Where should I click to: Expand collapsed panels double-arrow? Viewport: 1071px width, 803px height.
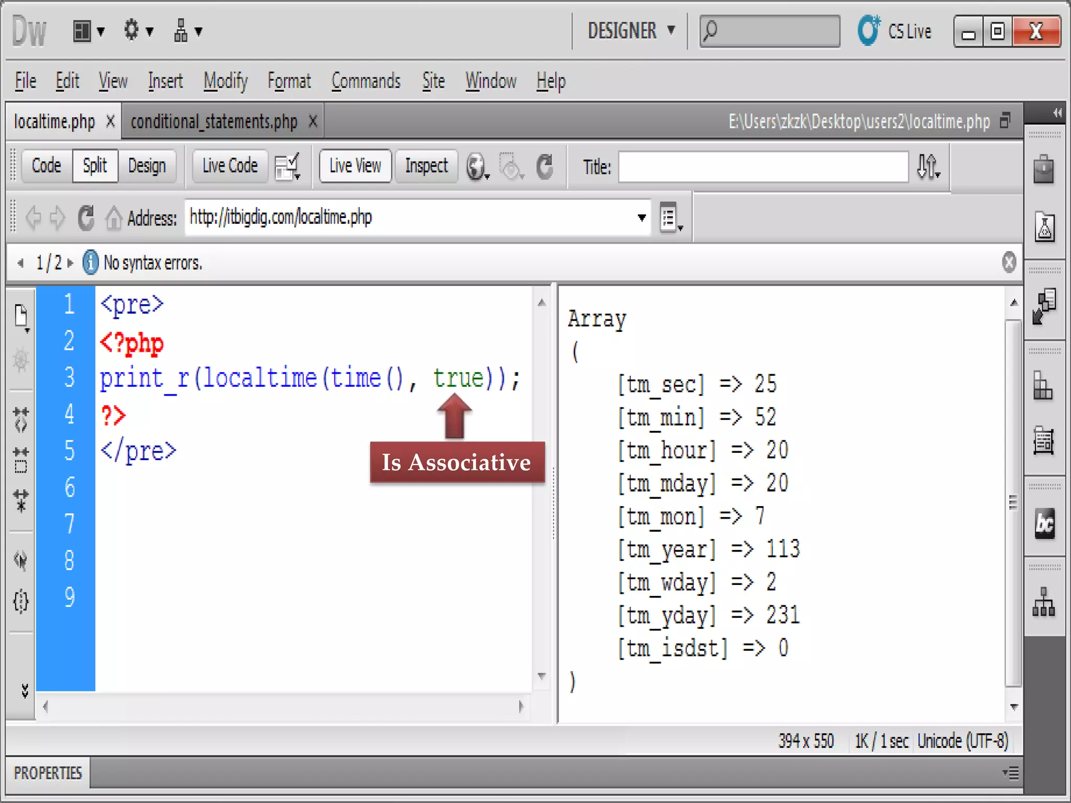click(1057, 112)
